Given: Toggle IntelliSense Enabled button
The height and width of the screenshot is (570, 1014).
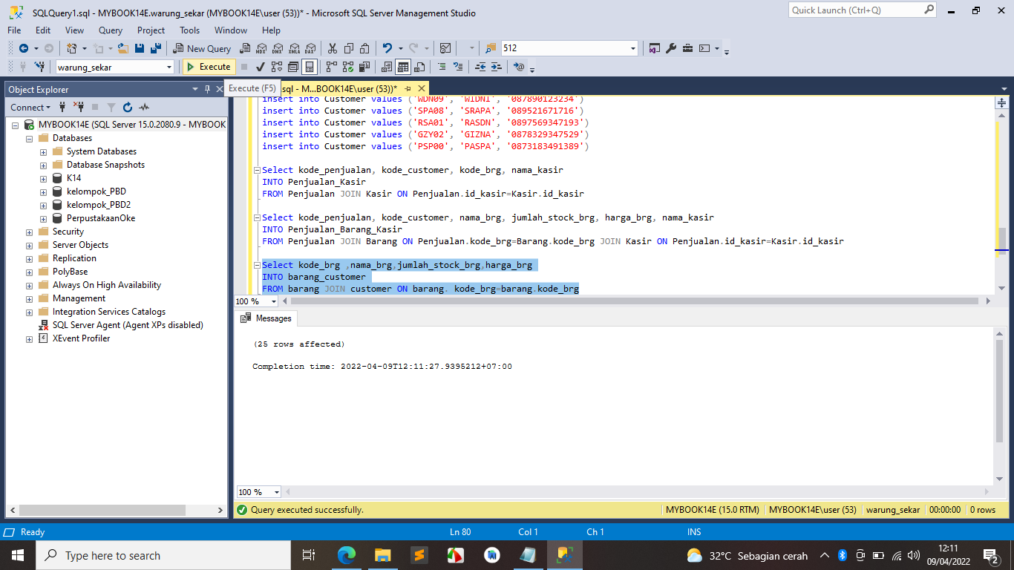Looking at the screenshot, I should pyautogui.click(x=310, y=67).
